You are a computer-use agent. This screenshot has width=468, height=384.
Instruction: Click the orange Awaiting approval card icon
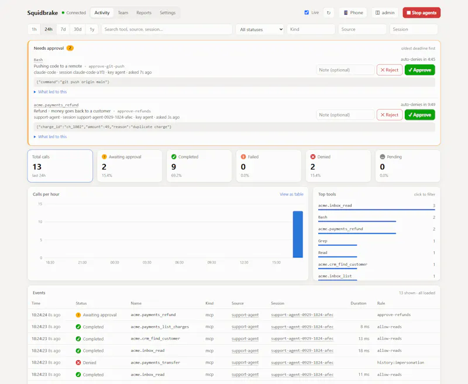pyautogui.click(x=104, y=157)
